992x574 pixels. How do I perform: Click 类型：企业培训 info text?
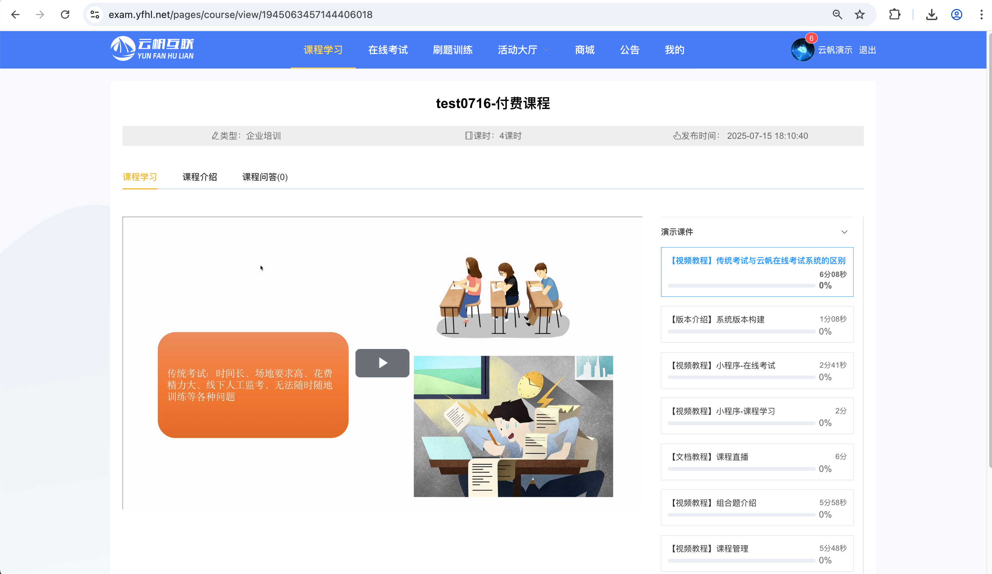pyautogui.click(x=246, y=136)
